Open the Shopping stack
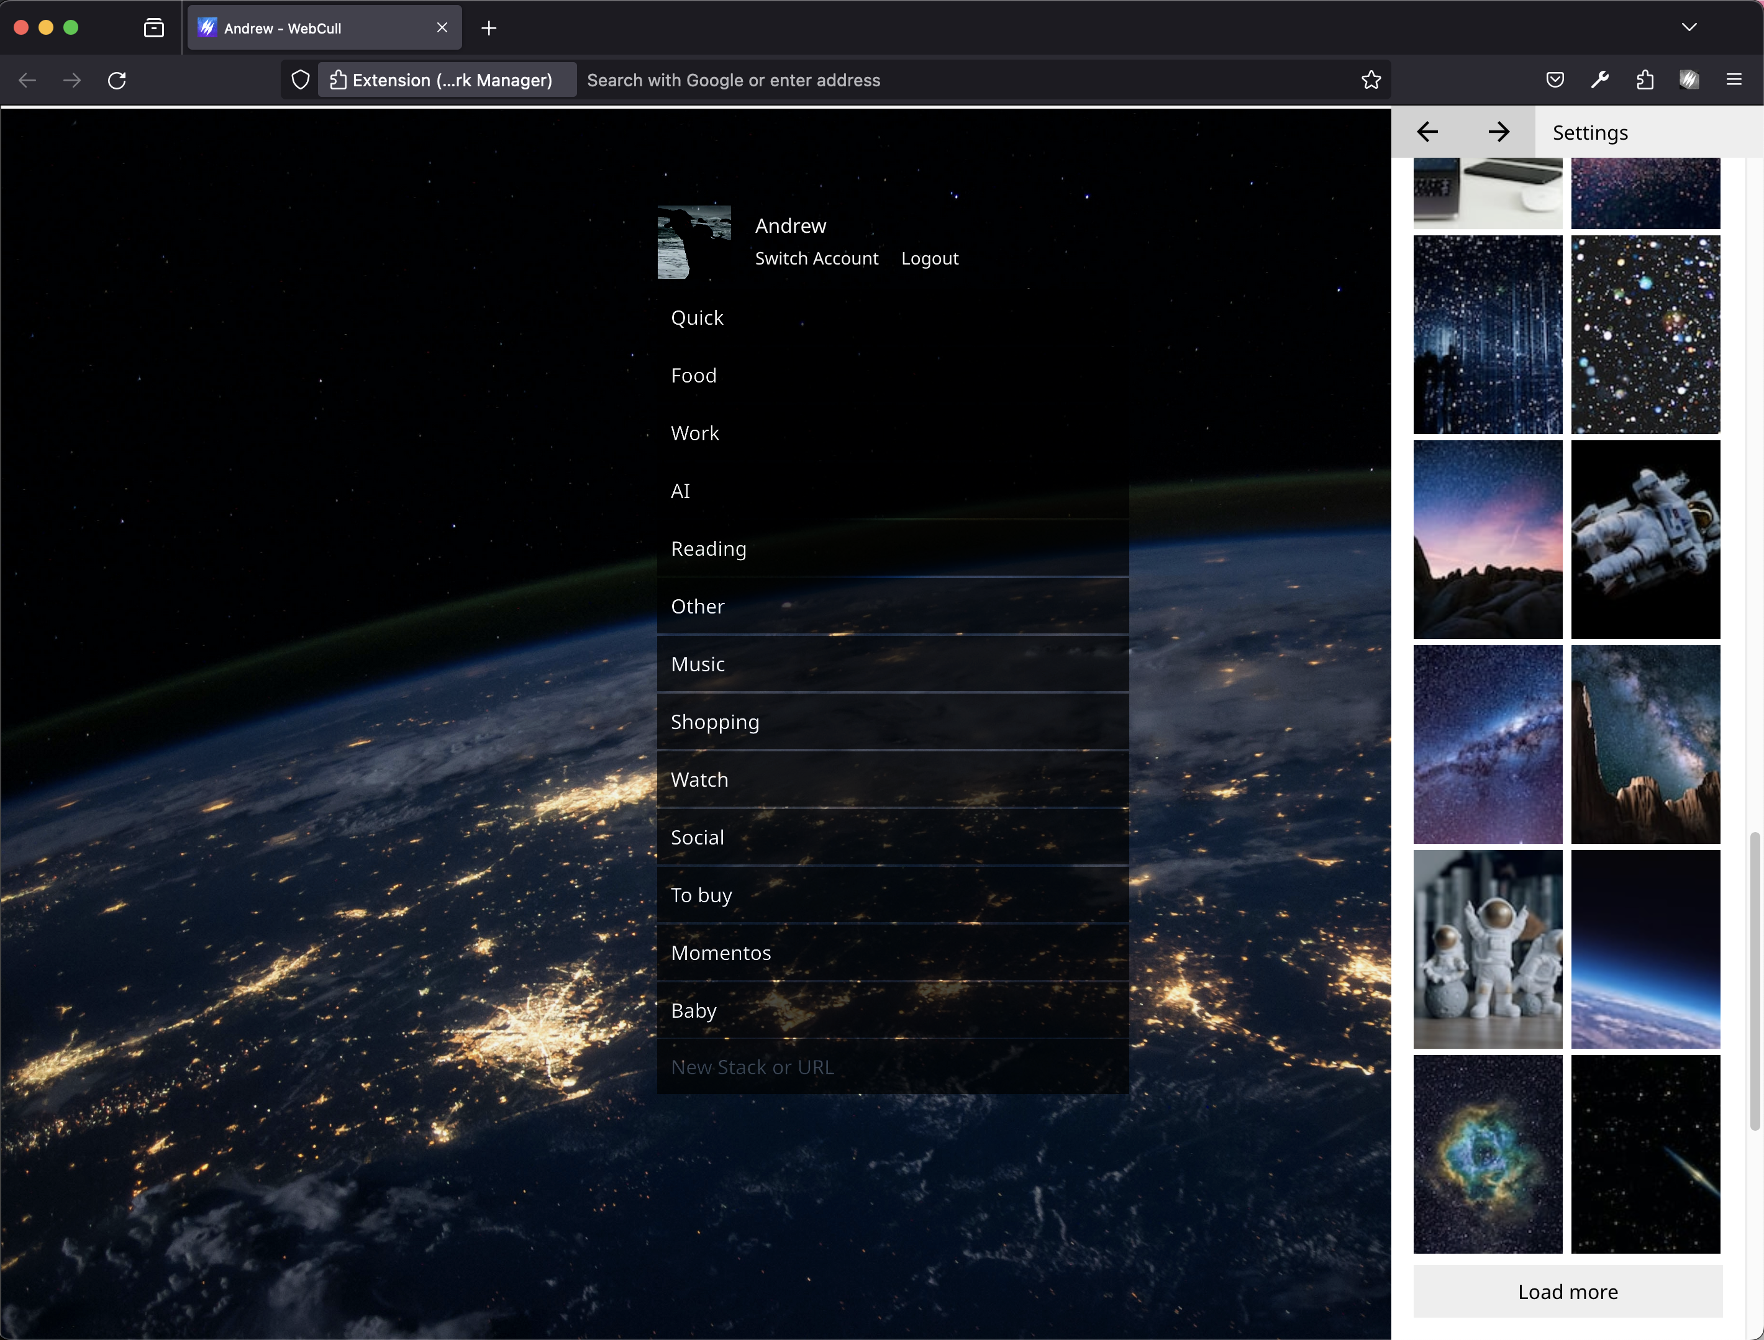The width and height of the screenshot is (1764, 1340). coord(893,722)
